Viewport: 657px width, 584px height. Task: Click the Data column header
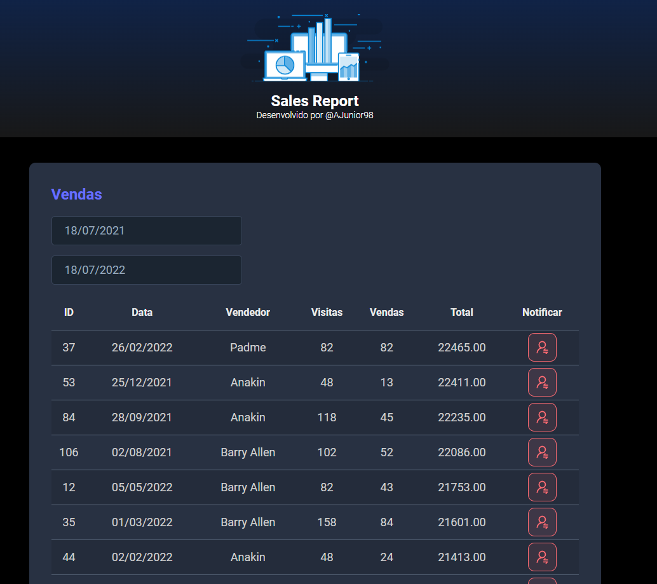click(x=142, y=312)
